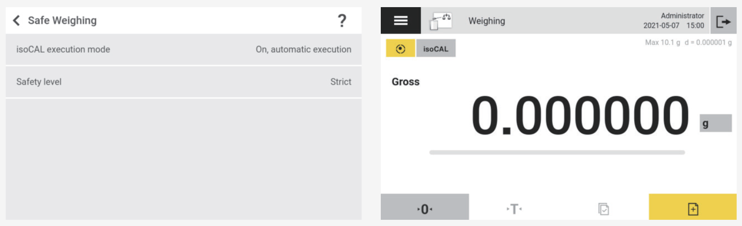The image size is (742, 226).
Task: Tap the yellow add document button
Action: (x=692, y=208)
